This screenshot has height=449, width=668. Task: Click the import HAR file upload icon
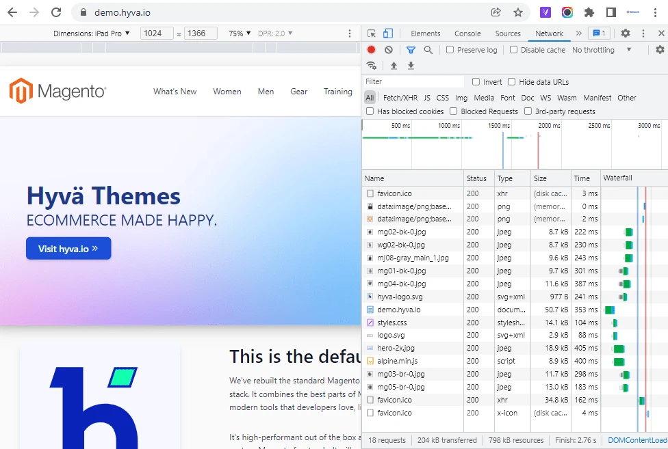pos(394,66)
